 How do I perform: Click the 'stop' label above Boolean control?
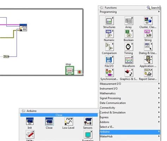(x=68, y=64)
